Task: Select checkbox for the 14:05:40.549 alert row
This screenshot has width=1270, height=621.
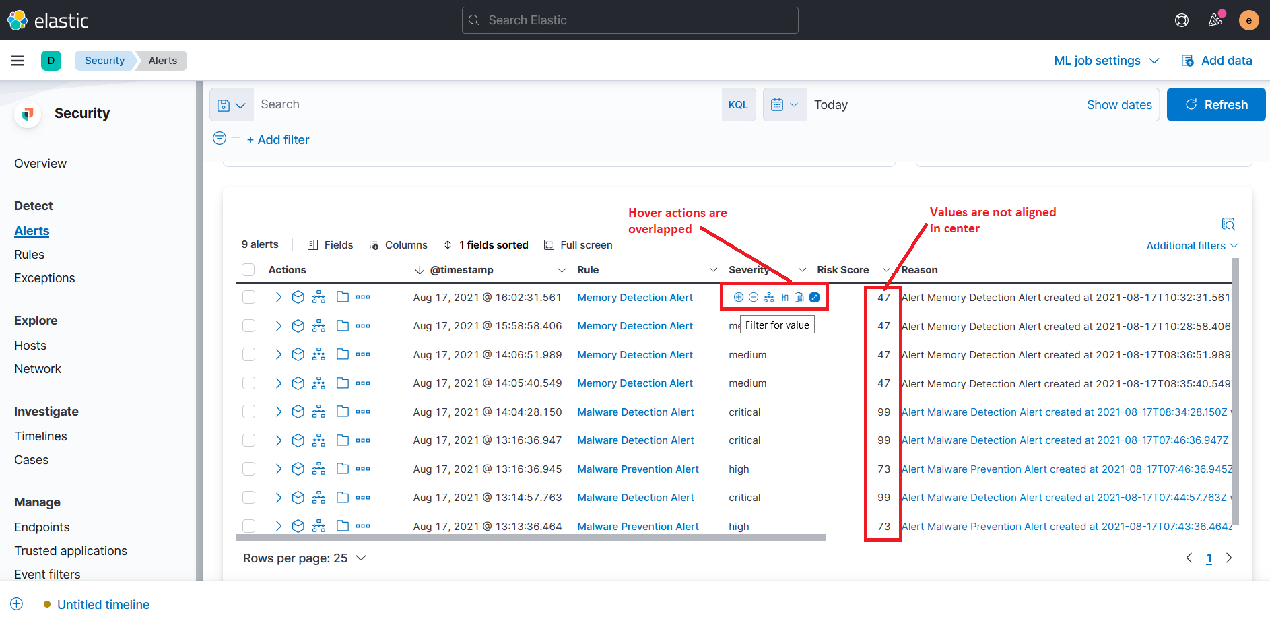Action: (x=248, y=383)
